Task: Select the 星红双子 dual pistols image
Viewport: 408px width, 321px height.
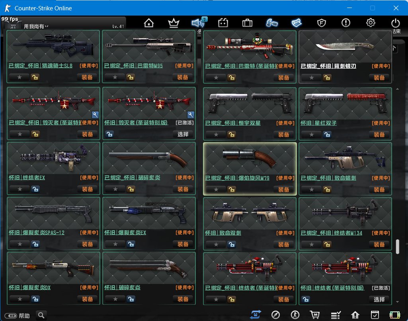Action: (345, 104)
